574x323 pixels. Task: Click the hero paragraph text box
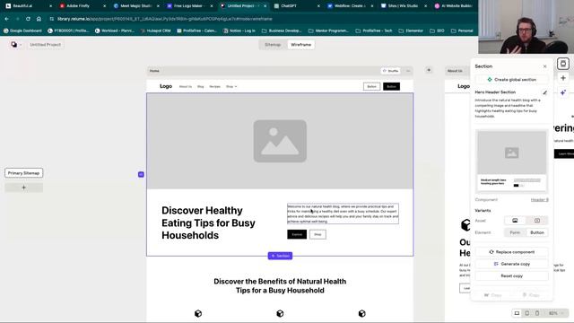coord(343,214)
